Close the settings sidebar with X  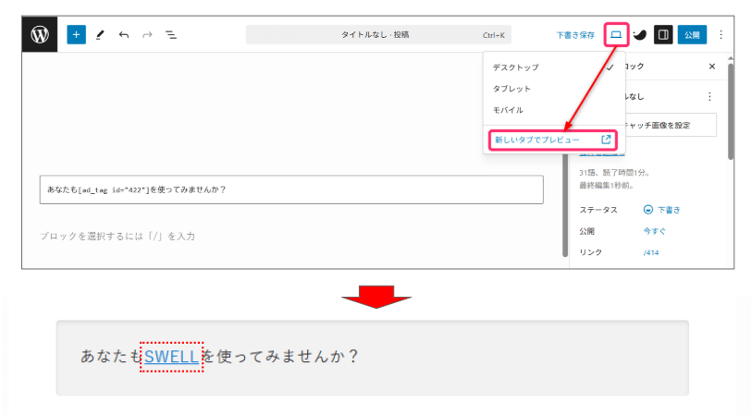tap(712, 66)
